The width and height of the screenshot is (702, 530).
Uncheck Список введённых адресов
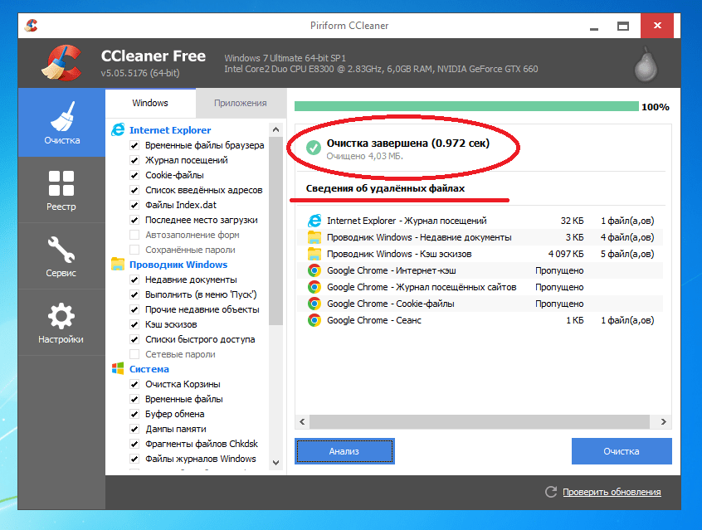134,190
